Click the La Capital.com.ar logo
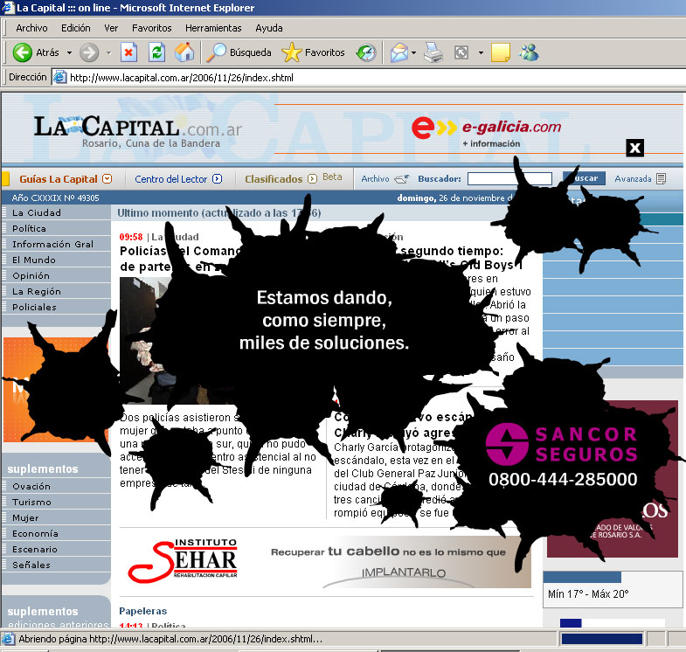Screen dimensions: 686x652 click(138, 130)
